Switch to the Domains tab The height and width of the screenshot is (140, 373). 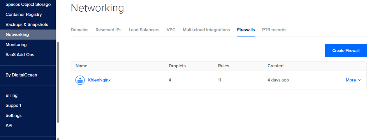[80, 30]
